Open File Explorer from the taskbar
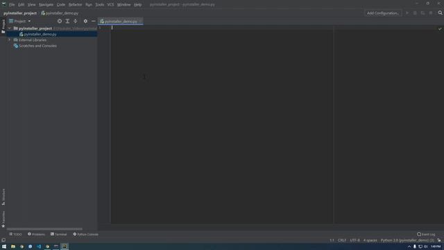Image resolution: width=444 pixels, height=250 pixels. pos(13,247)
